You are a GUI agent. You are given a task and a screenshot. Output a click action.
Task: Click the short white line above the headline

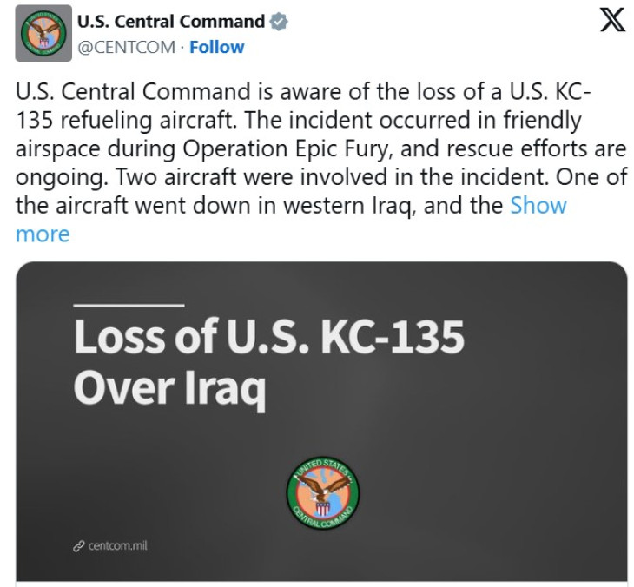click(x=129, y=305)
